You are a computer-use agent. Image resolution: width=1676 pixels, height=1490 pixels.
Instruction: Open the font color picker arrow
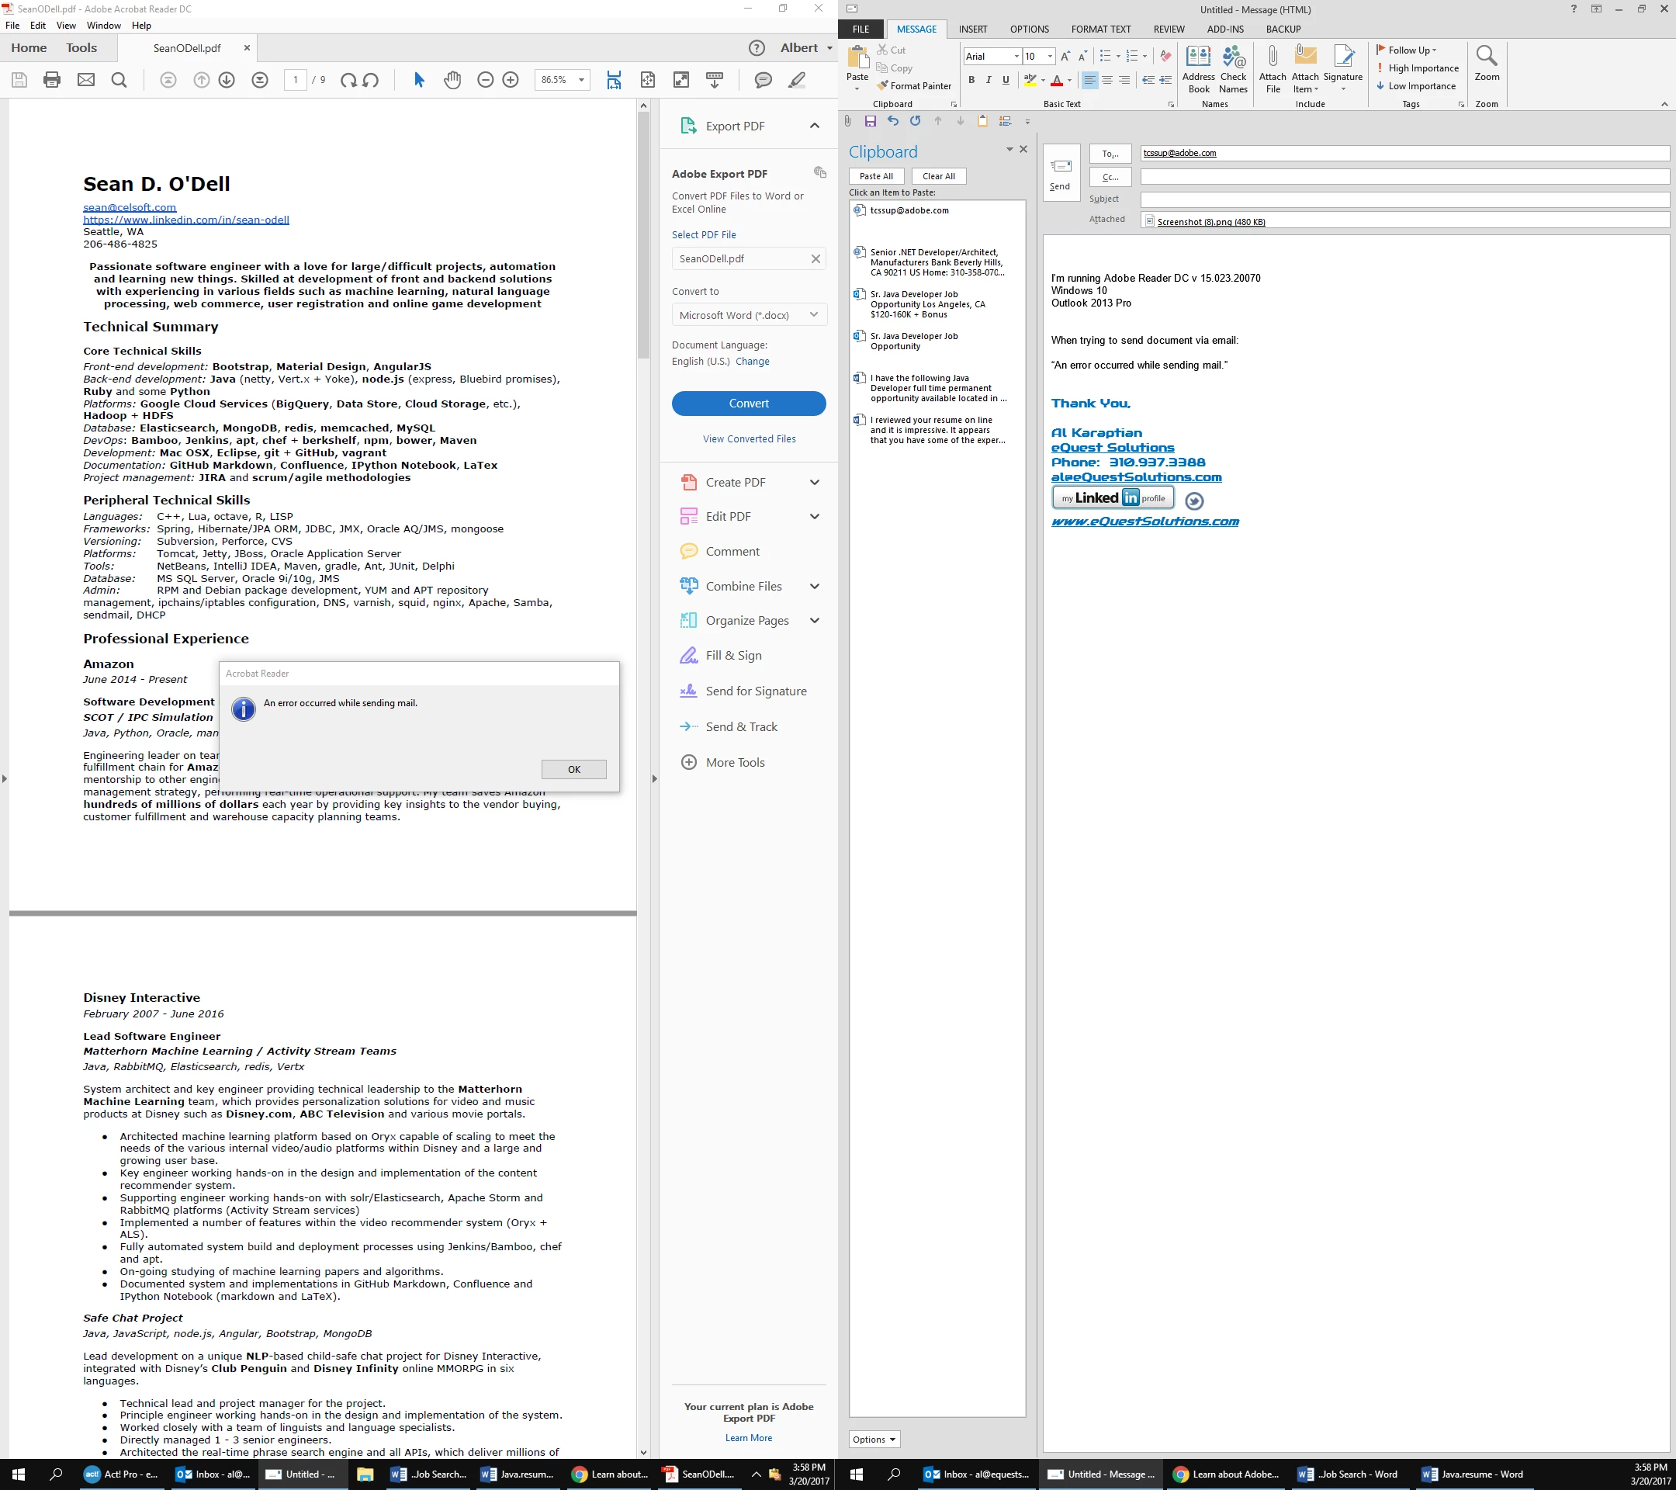(x=1069, y=81)
